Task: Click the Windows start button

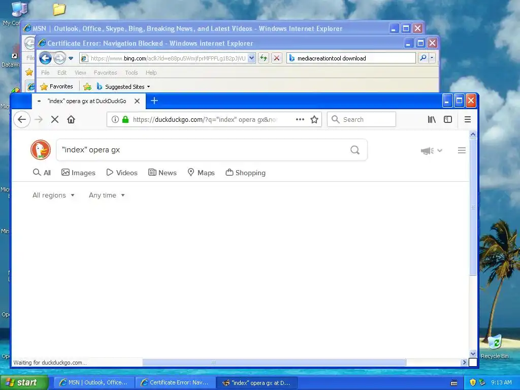Action: coord(24,382)
